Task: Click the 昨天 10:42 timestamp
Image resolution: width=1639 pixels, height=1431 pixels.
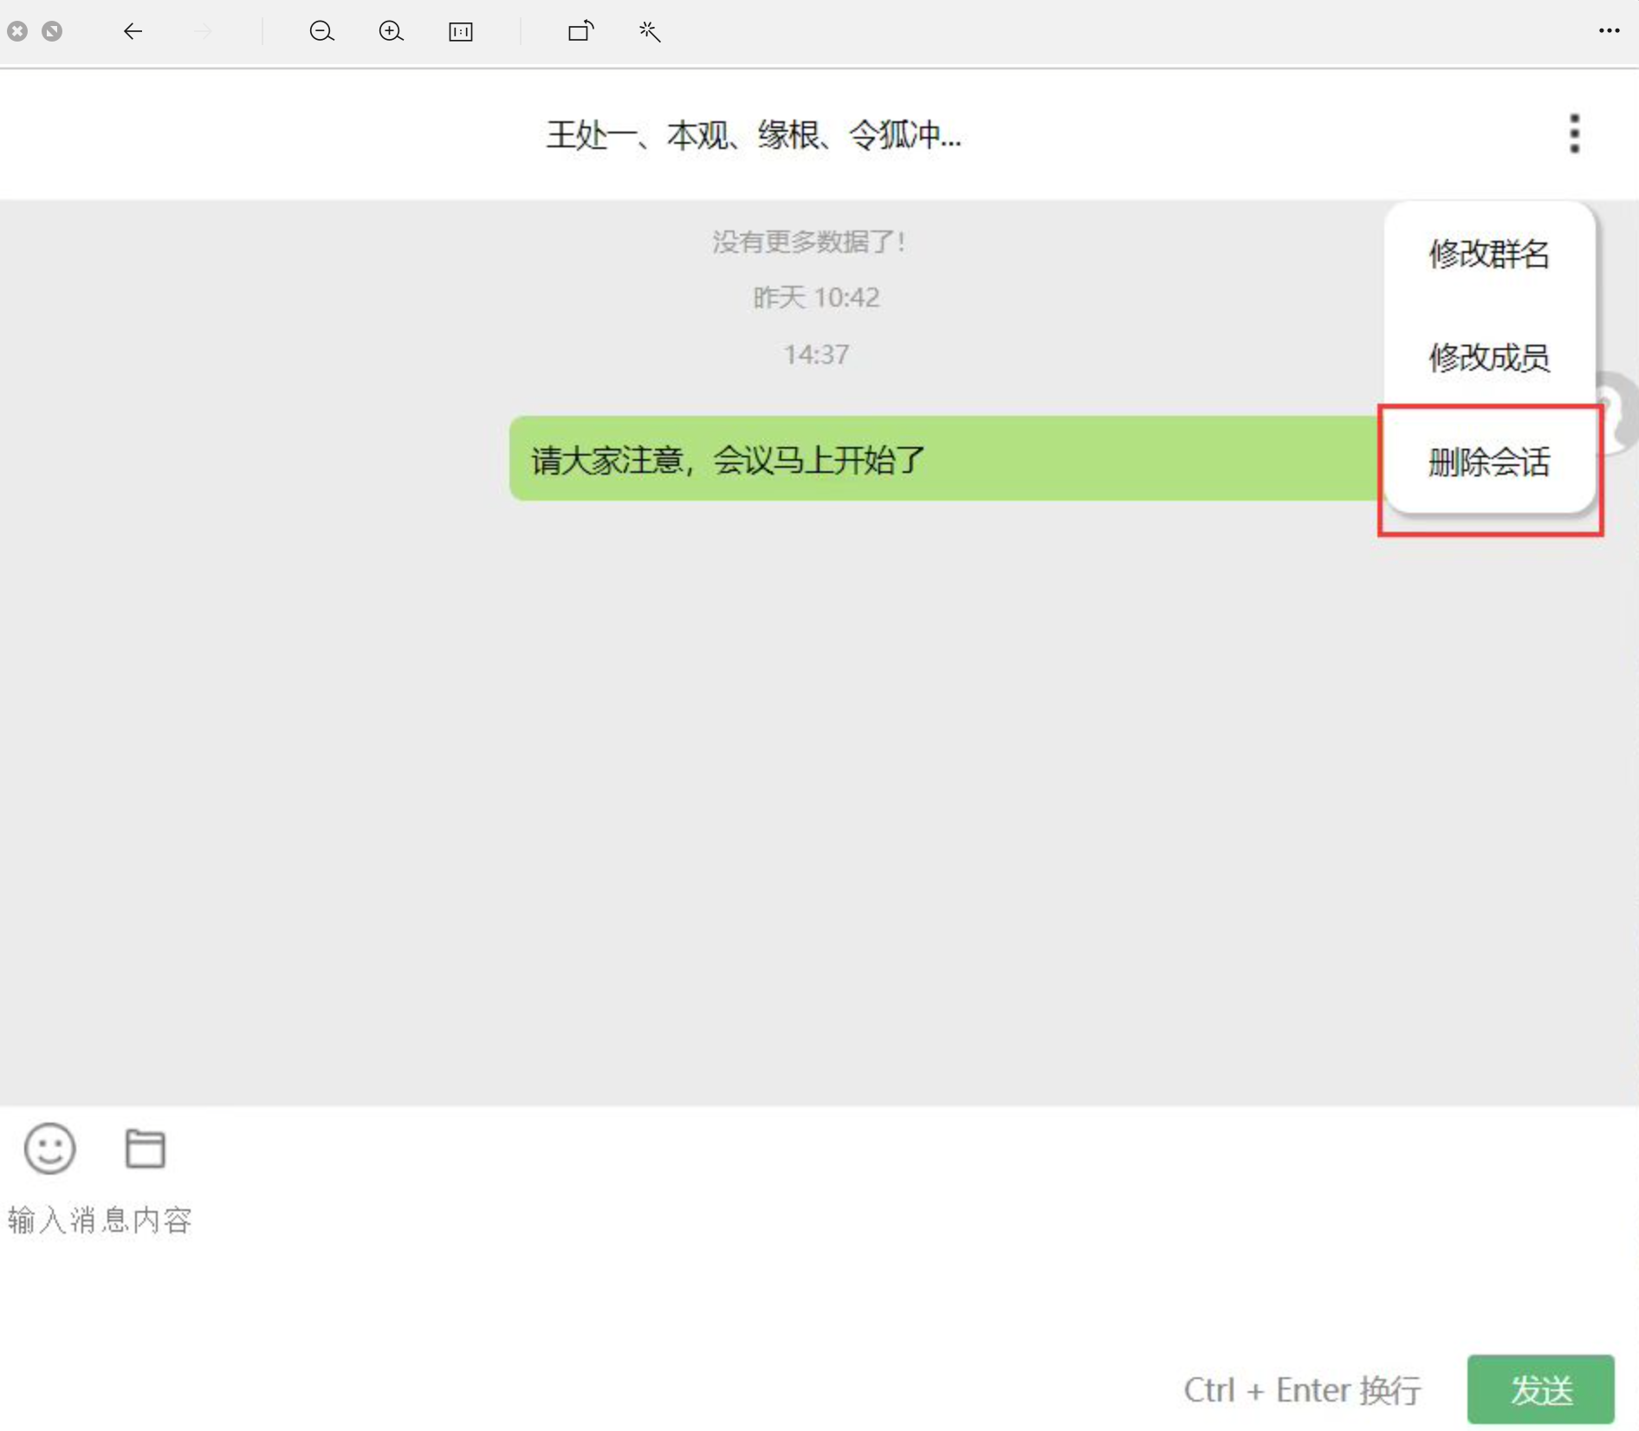Action: coord(815,297)
